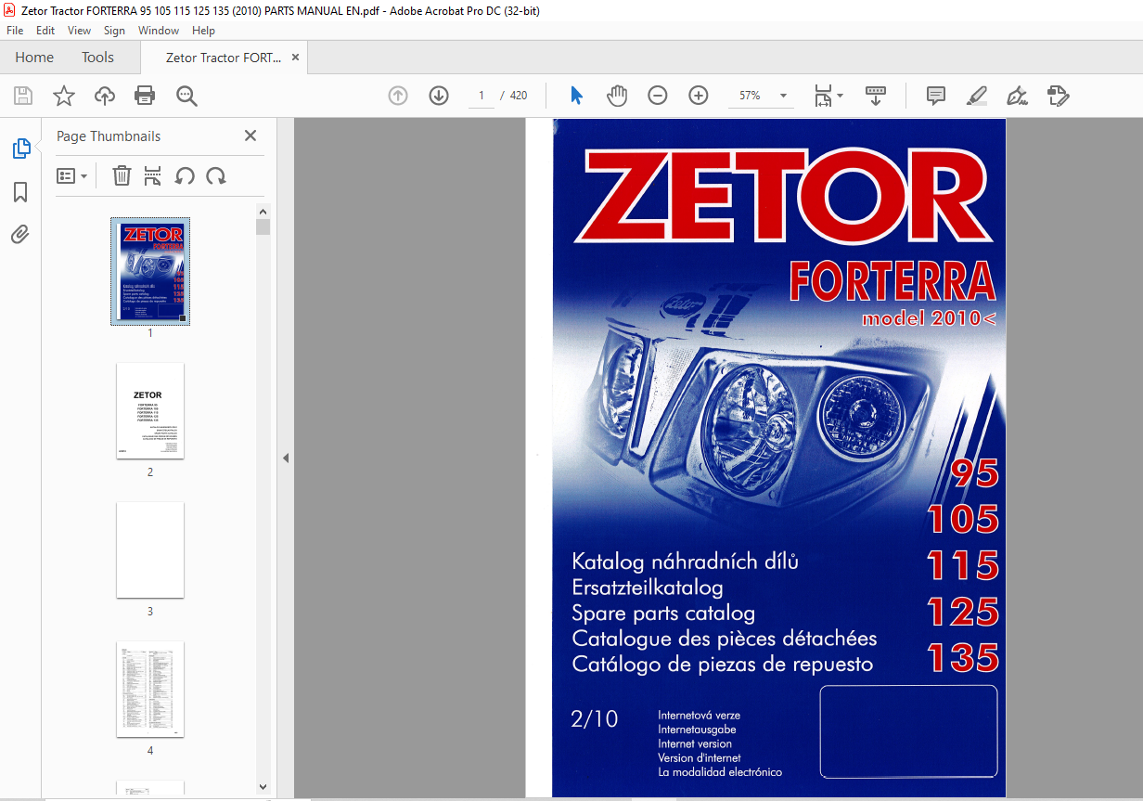
Task: Select page 3 blank thumbnail
Action: coord(150,550)
